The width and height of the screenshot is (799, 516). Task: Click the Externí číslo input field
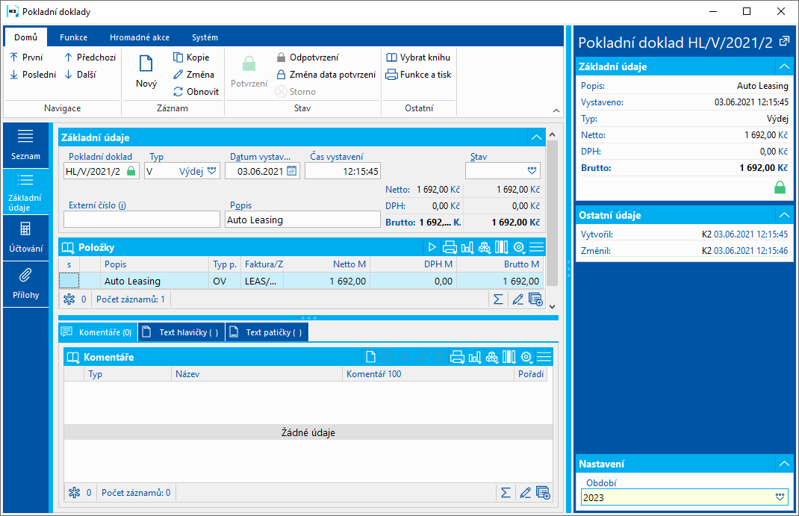click(x=142, y=220)
